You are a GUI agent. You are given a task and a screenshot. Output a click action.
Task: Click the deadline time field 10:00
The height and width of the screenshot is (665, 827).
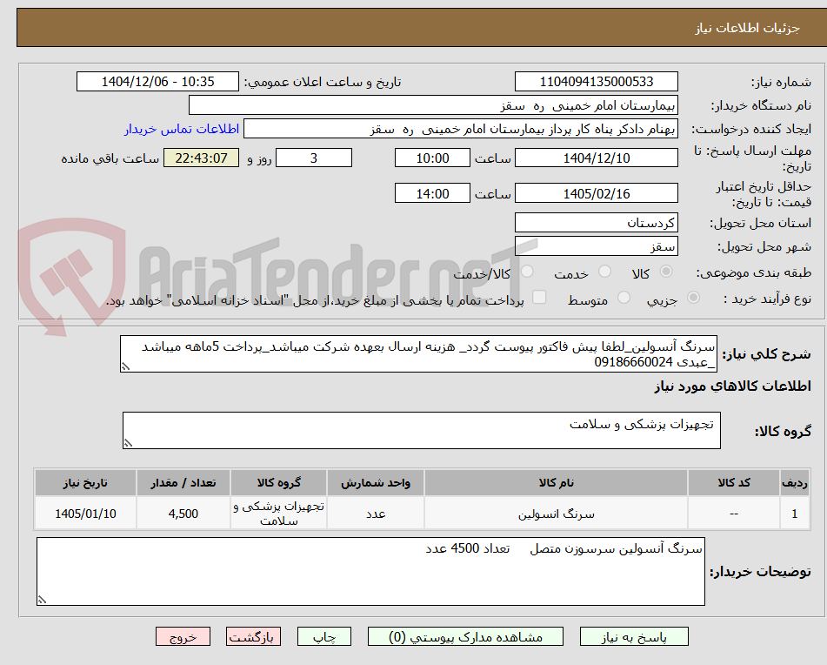tap(432, 158)
